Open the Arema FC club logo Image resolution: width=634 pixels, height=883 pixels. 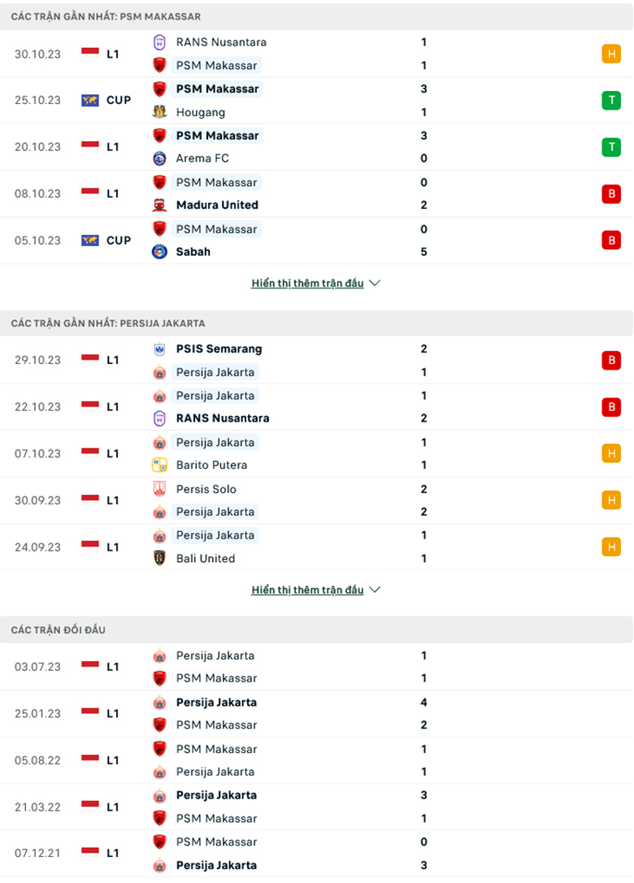(158, 158)
